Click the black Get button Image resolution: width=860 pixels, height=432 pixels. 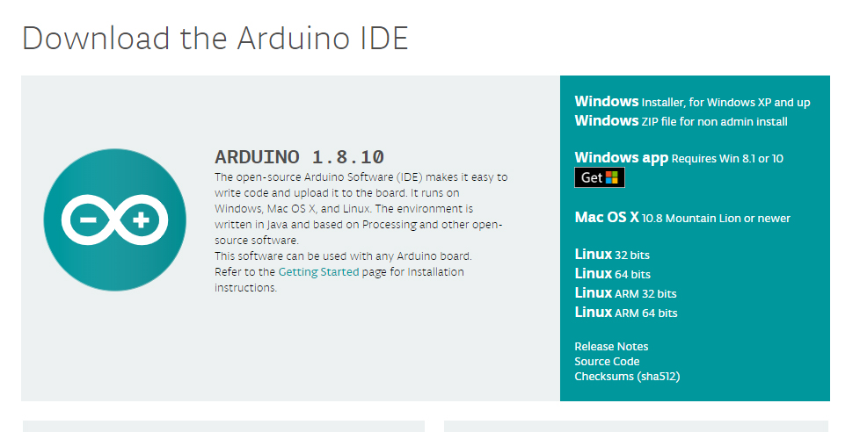click(600, 177)
